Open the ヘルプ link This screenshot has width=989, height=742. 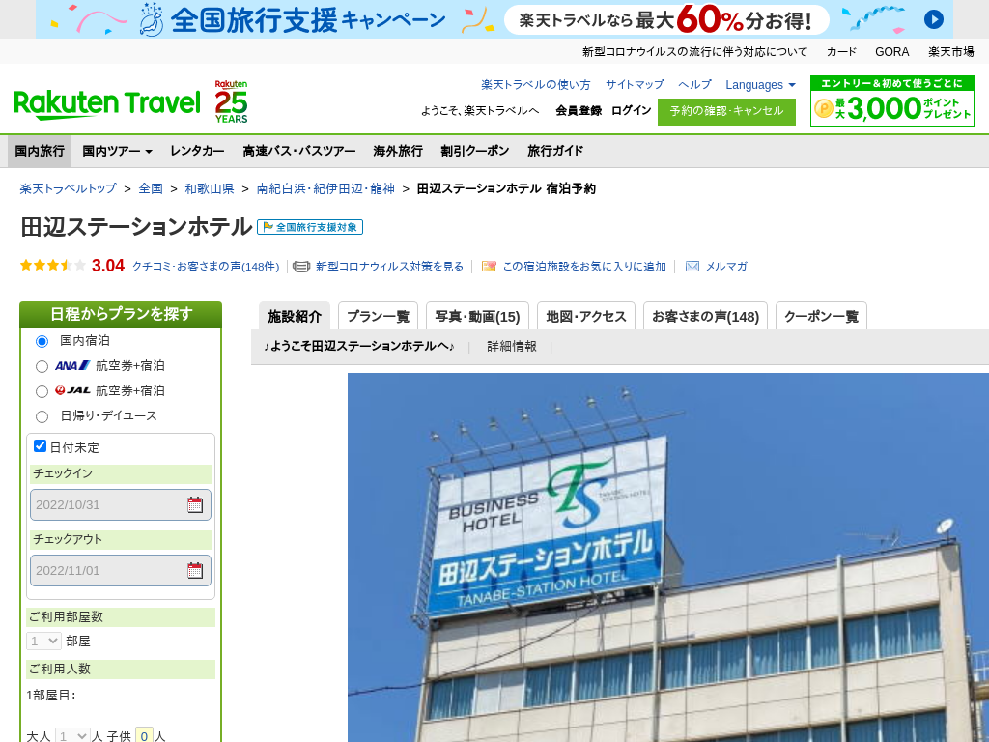(694, 85)
